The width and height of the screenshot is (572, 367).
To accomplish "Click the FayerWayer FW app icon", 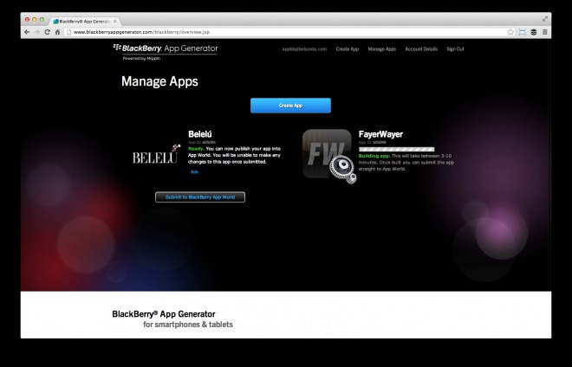I will [327, 154].
